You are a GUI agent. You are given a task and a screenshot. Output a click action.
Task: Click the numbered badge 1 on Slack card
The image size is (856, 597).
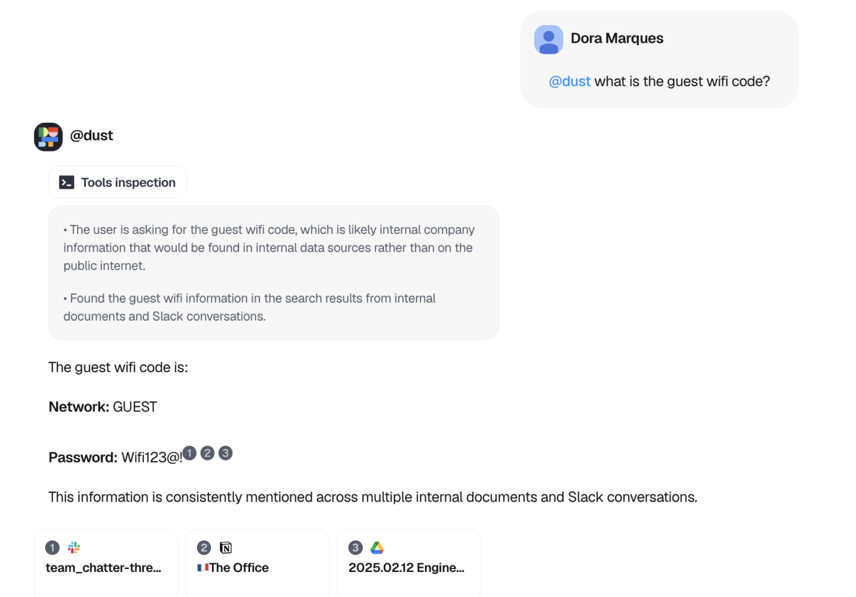point(53,548)
